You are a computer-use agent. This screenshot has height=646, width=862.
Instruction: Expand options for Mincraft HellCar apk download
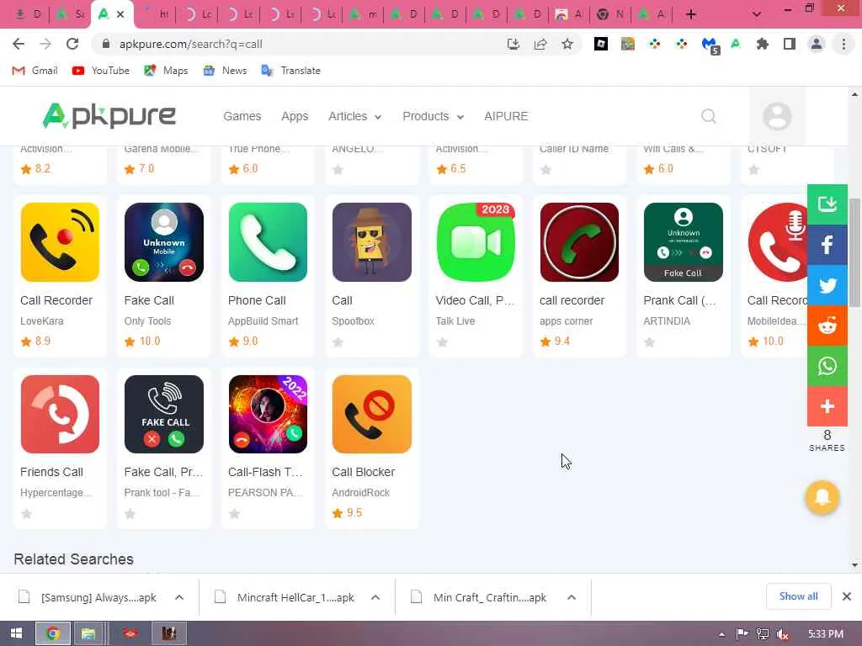click(375, 597)
